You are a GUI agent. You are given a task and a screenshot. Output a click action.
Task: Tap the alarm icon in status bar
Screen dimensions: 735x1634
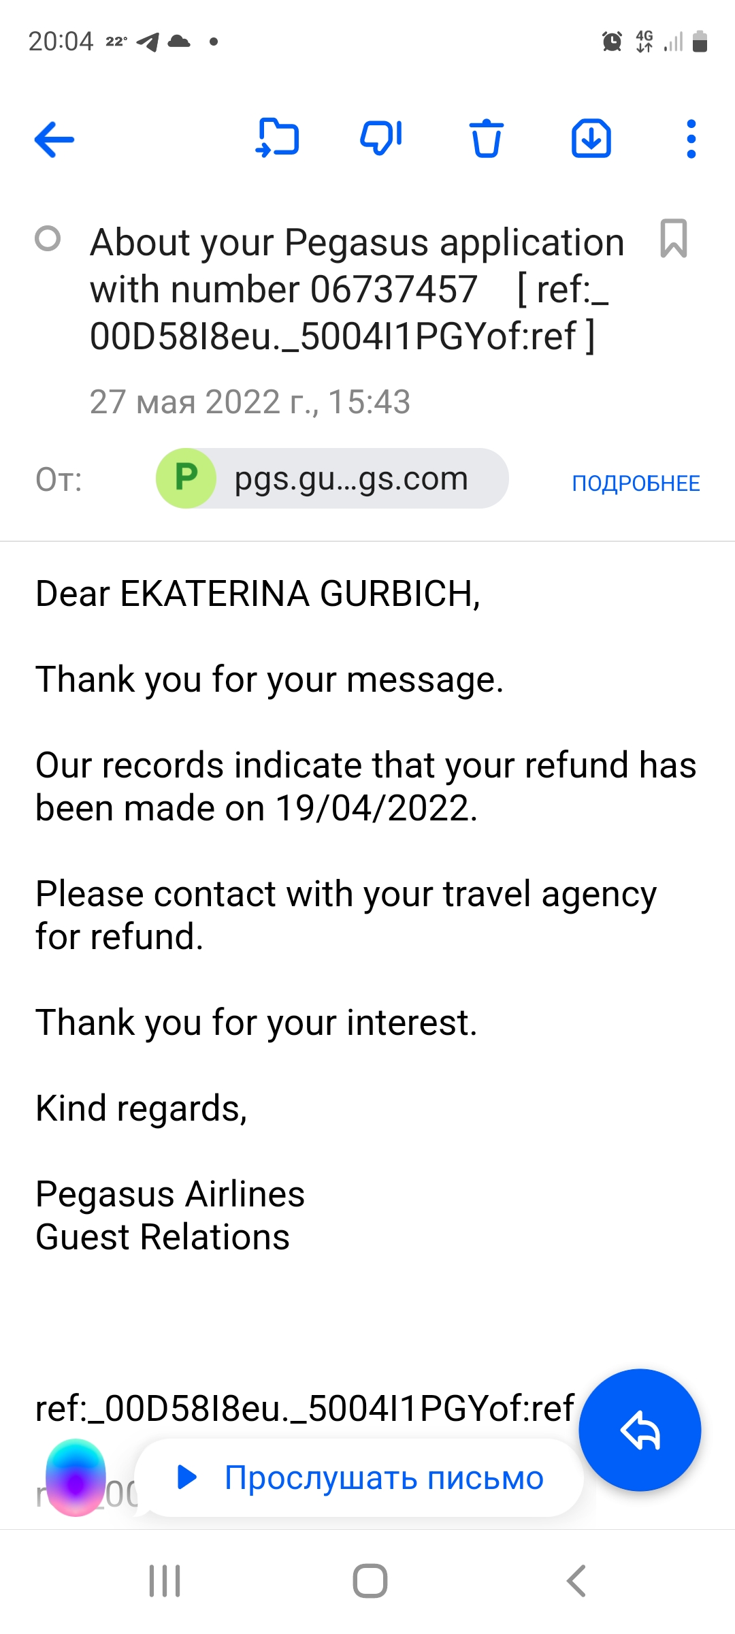pos(612,42)
